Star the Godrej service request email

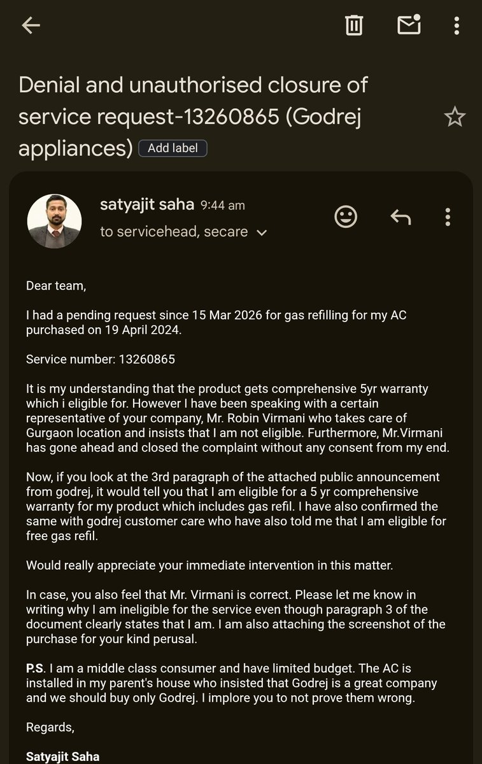coord(455,117)
